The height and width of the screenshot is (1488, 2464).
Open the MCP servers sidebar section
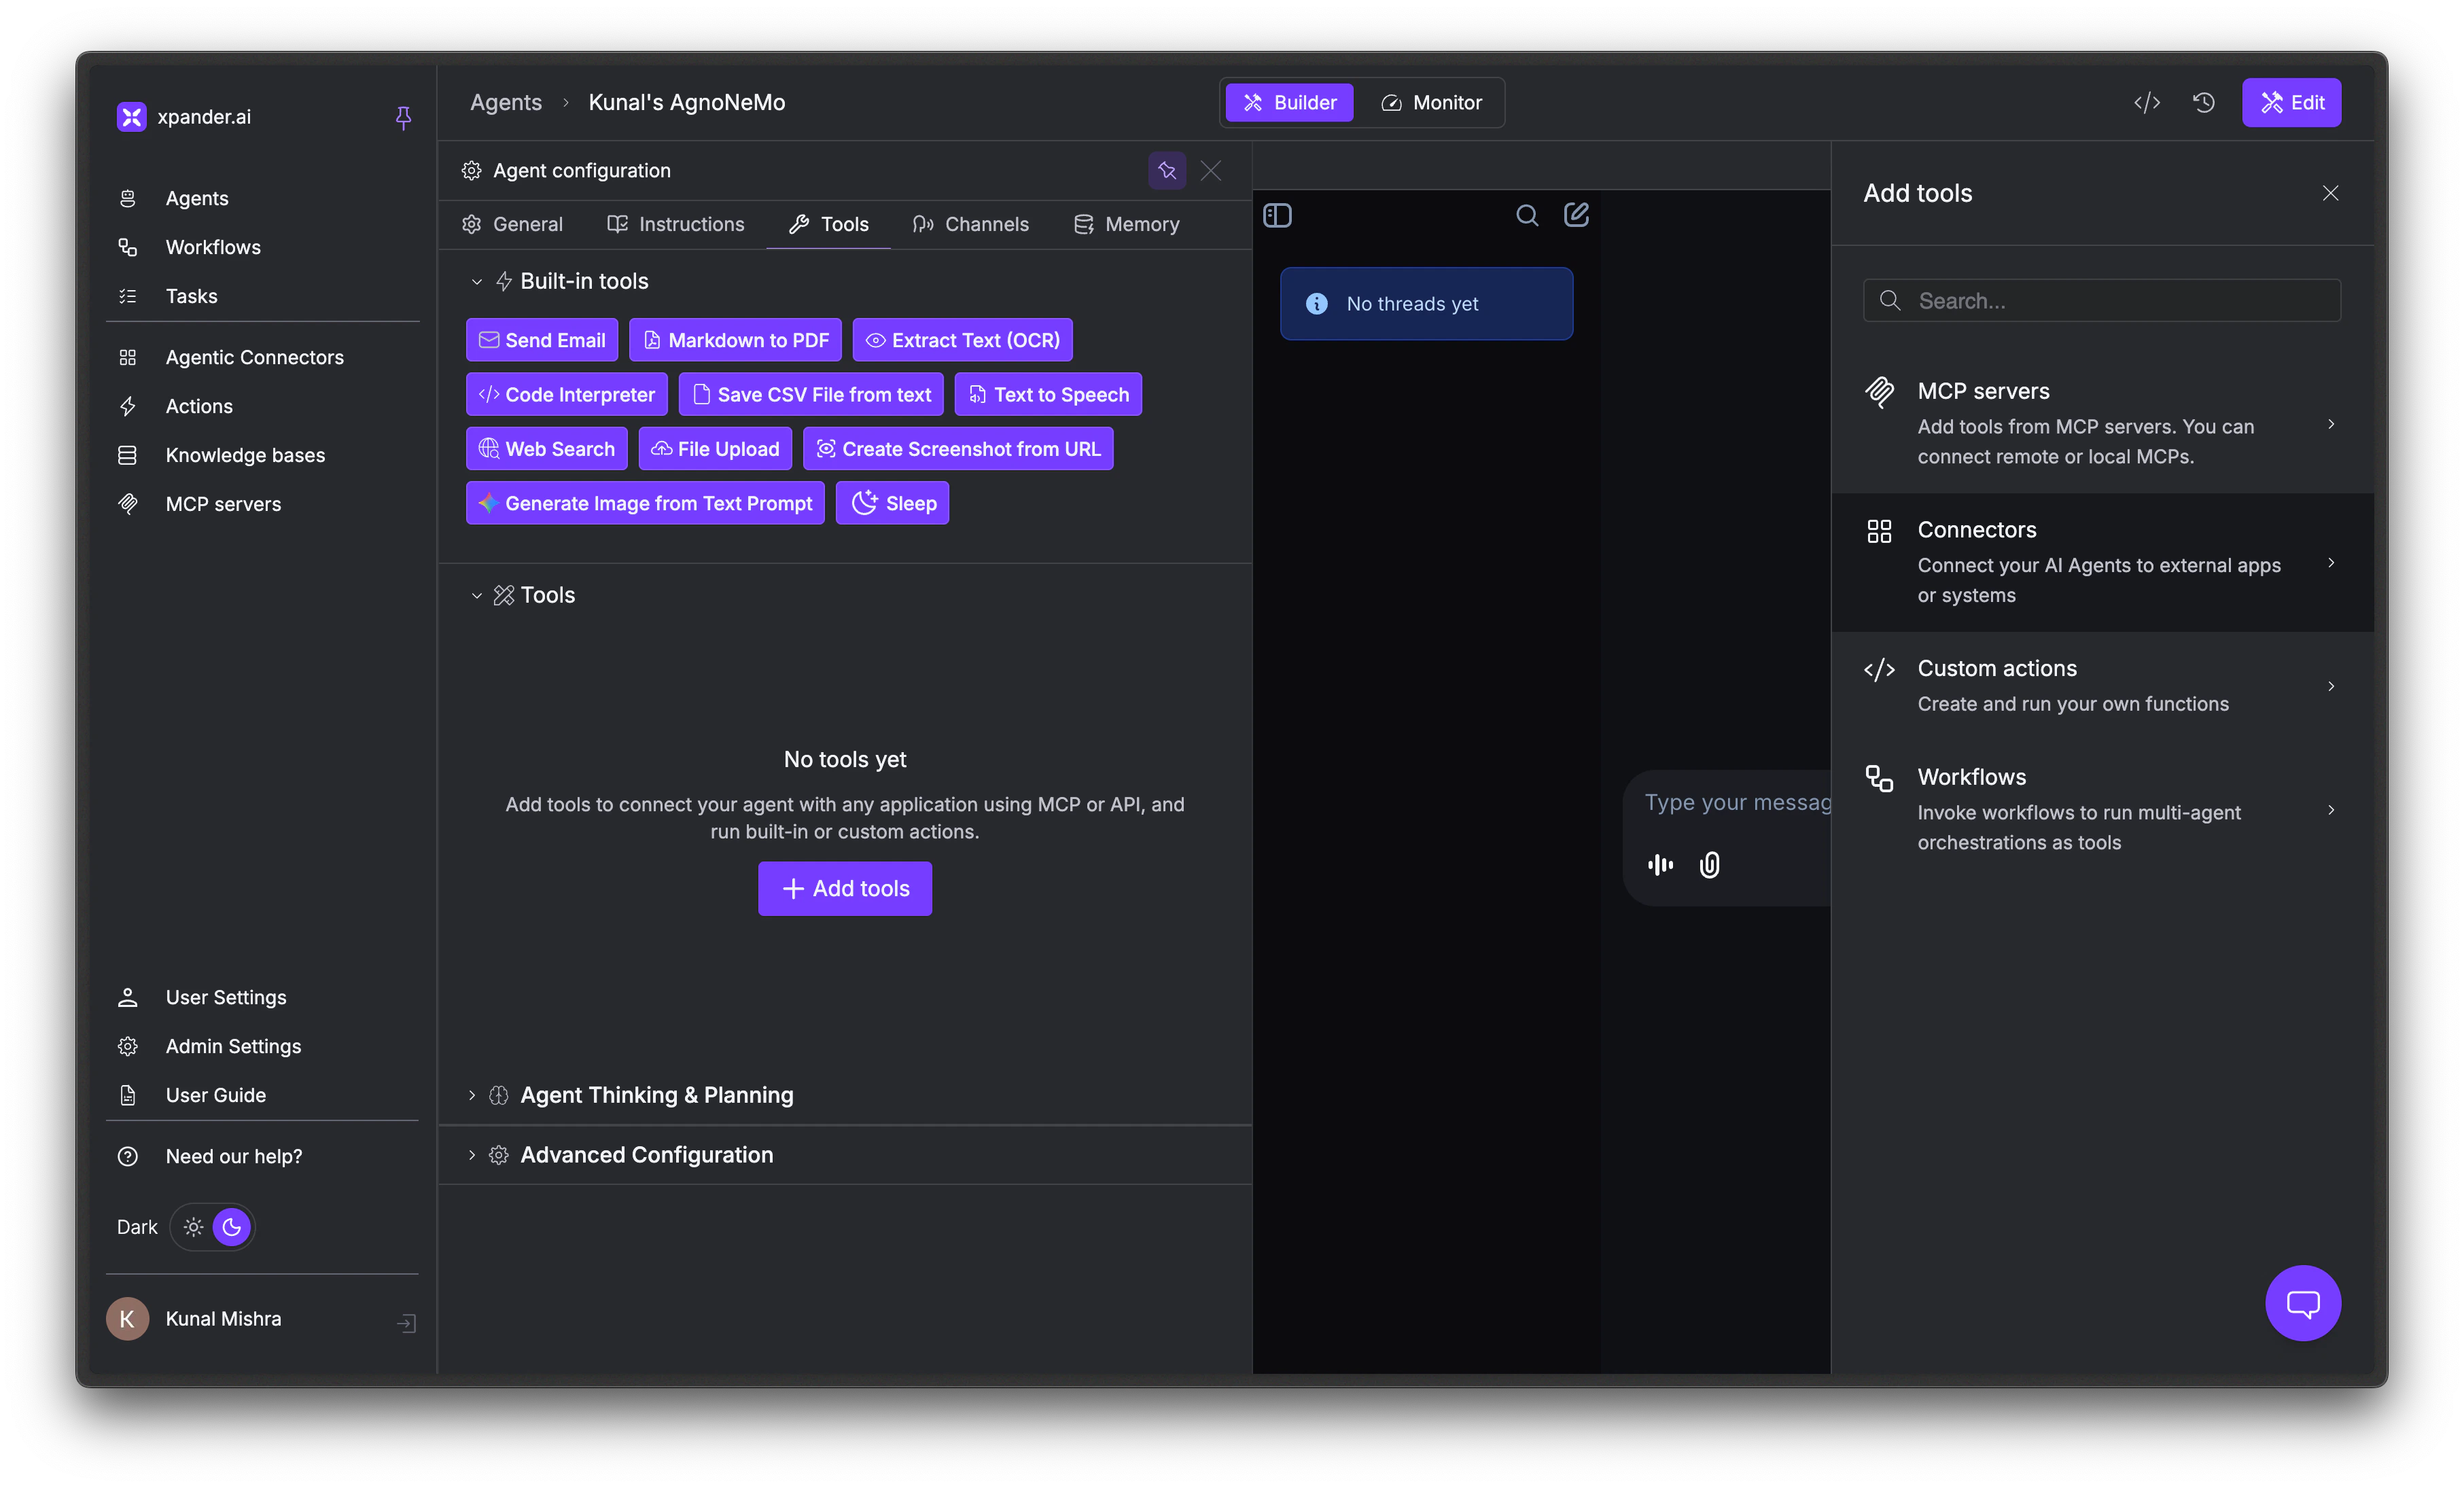pos(222,503)
